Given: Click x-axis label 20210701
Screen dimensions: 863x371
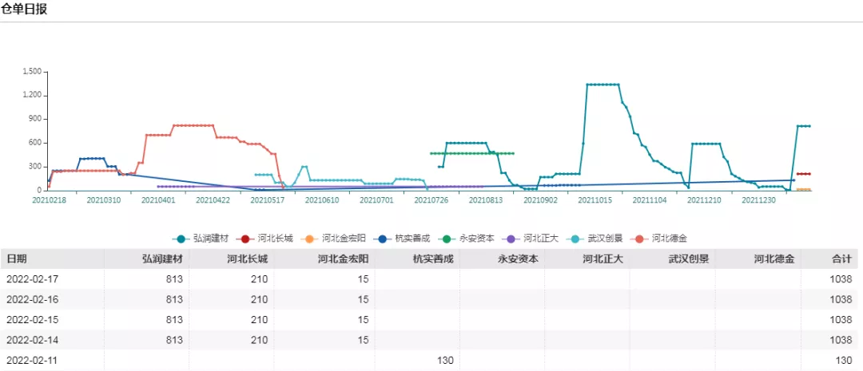Looking at the screenshot, I should (376, 200).
